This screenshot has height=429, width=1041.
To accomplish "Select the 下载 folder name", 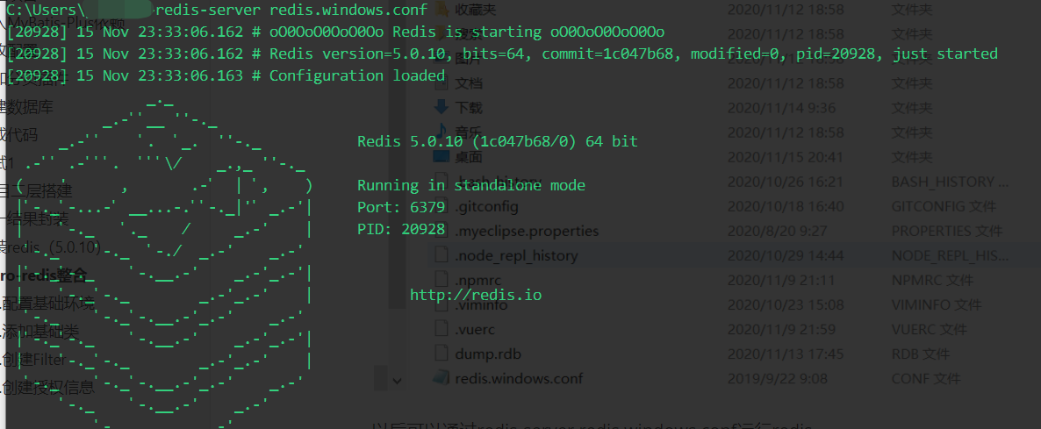I will tap(469, 107).
